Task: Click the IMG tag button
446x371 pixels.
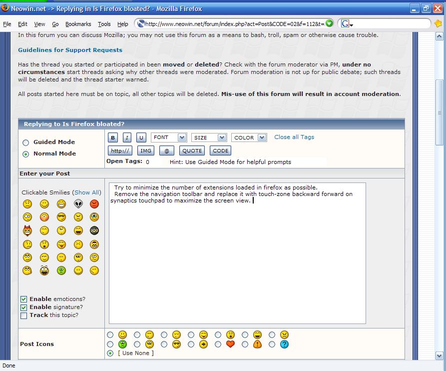Action: [x=146, y=150]
